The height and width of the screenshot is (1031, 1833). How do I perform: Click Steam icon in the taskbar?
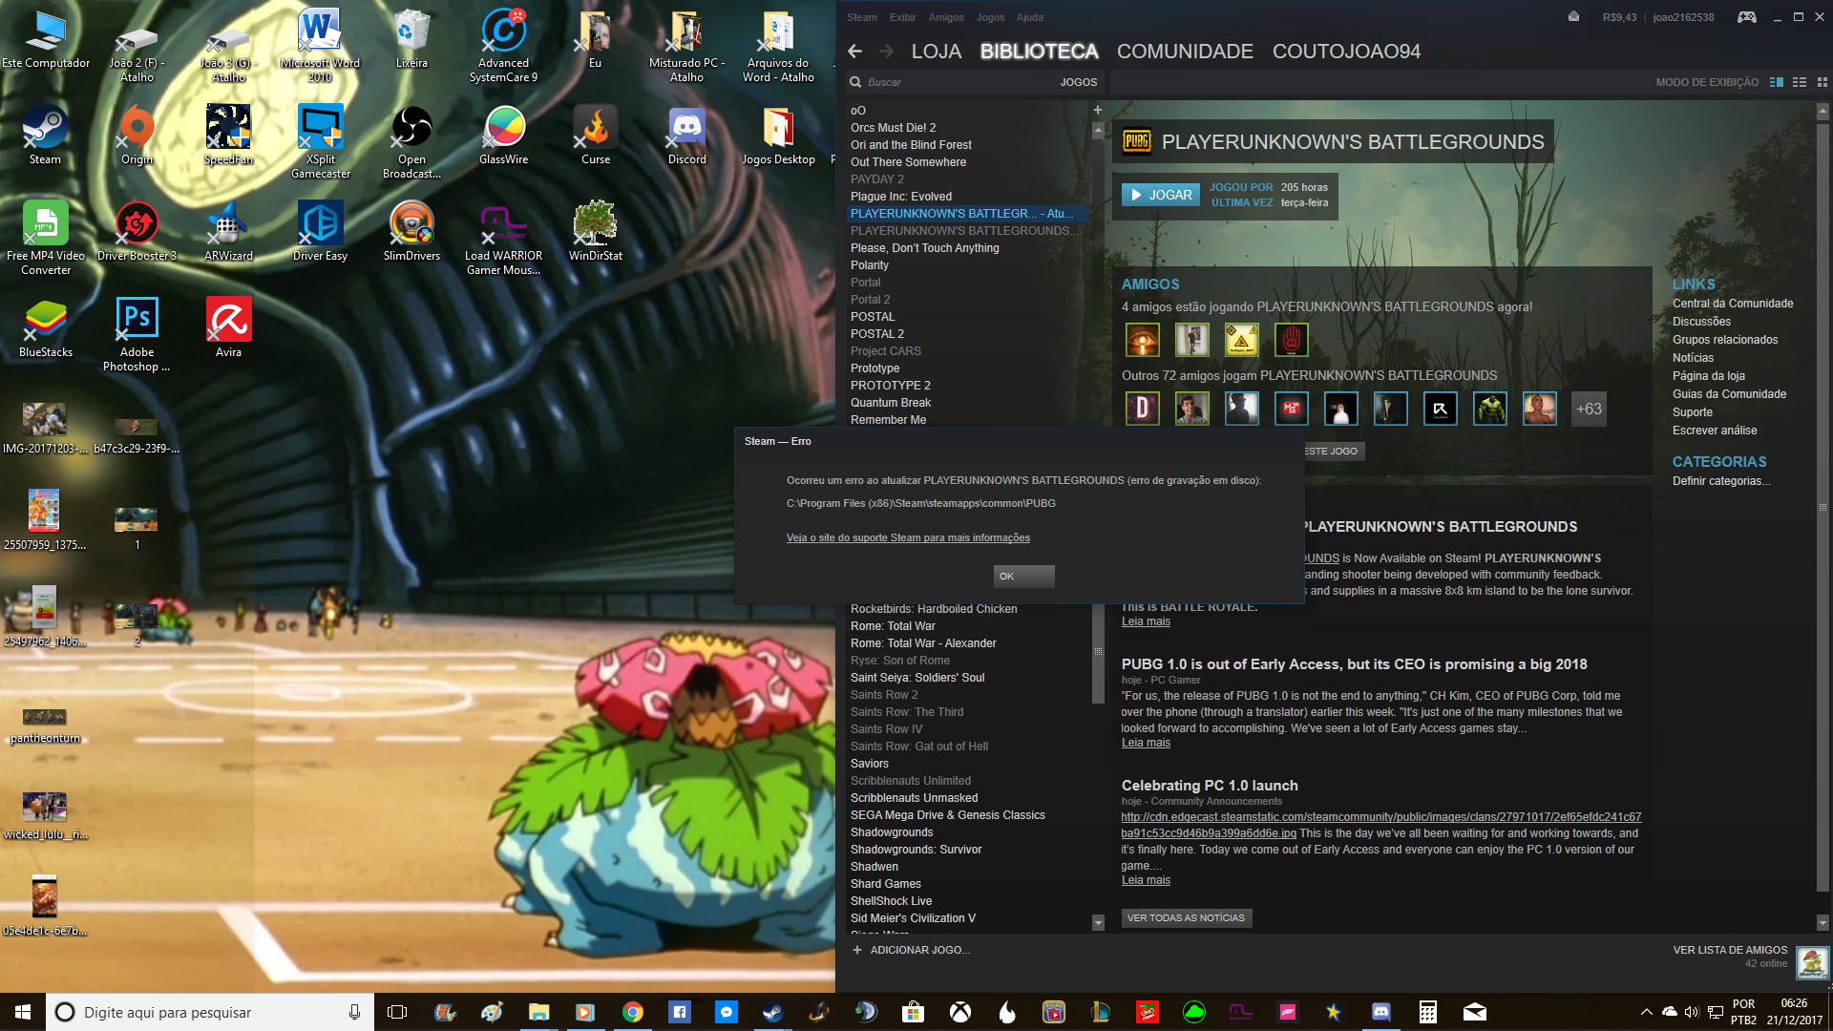772,1012
